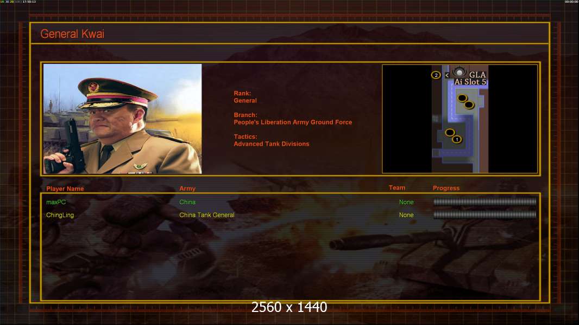Select the General Kwai title text

72,34
